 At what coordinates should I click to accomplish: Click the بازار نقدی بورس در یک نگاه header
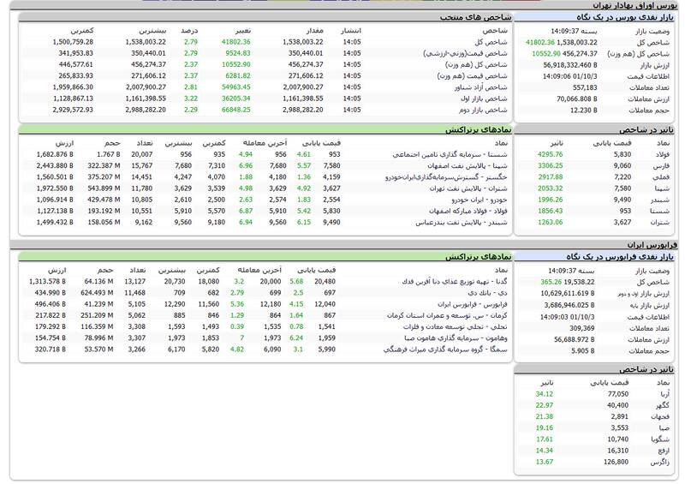click(x=625, y=17)
